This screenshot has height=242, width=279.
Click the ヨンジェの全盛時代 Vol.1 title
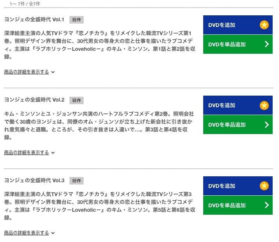34,19
